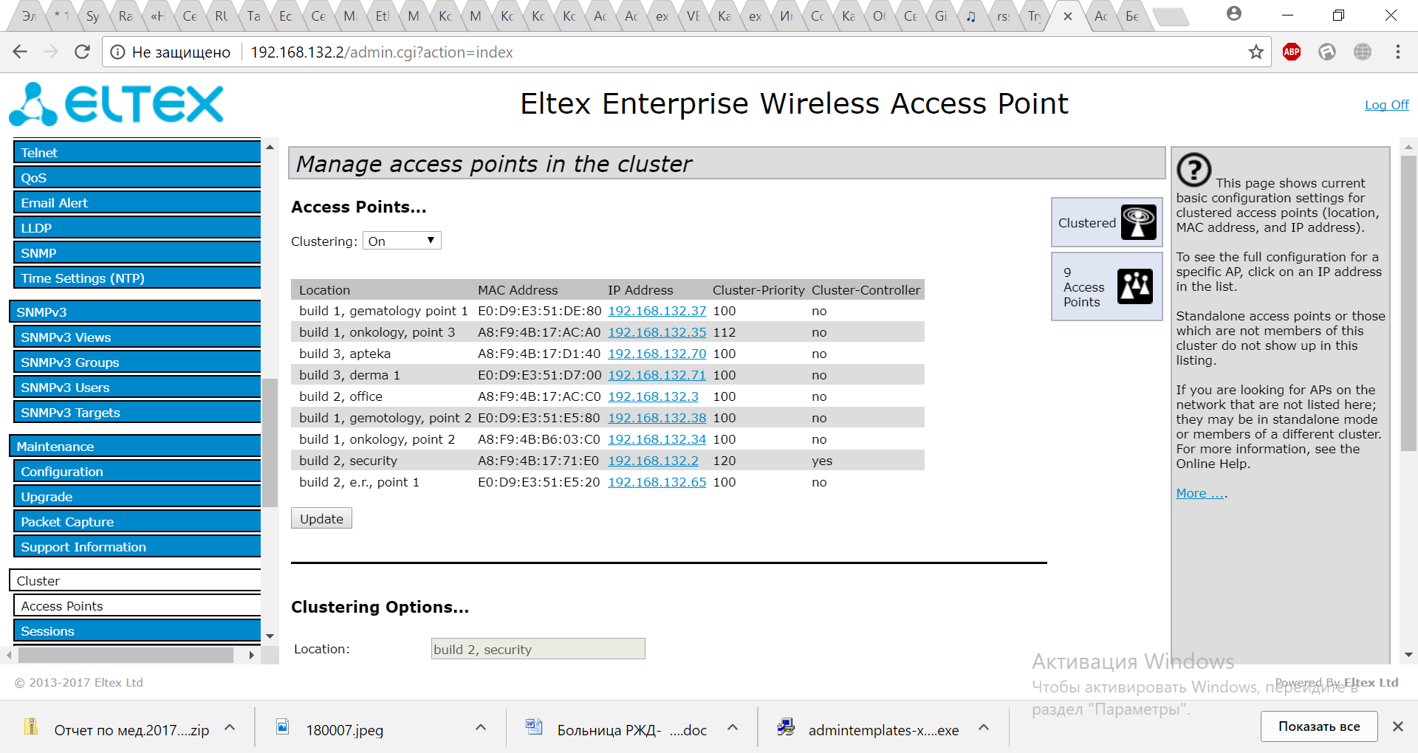The image size is (1418, 753).
Task: Open the Chrome profile account icon
Action: (x=1233, y=14)
